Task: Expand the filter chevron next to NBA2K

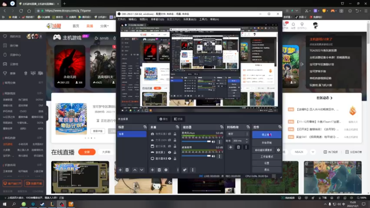Action: (313, 152)
